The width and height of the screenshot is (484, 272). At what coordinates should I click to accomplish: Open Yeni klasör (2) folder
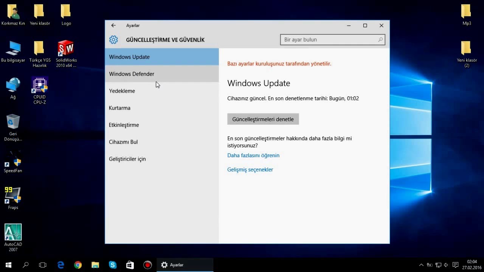click(x=467, y=54)
